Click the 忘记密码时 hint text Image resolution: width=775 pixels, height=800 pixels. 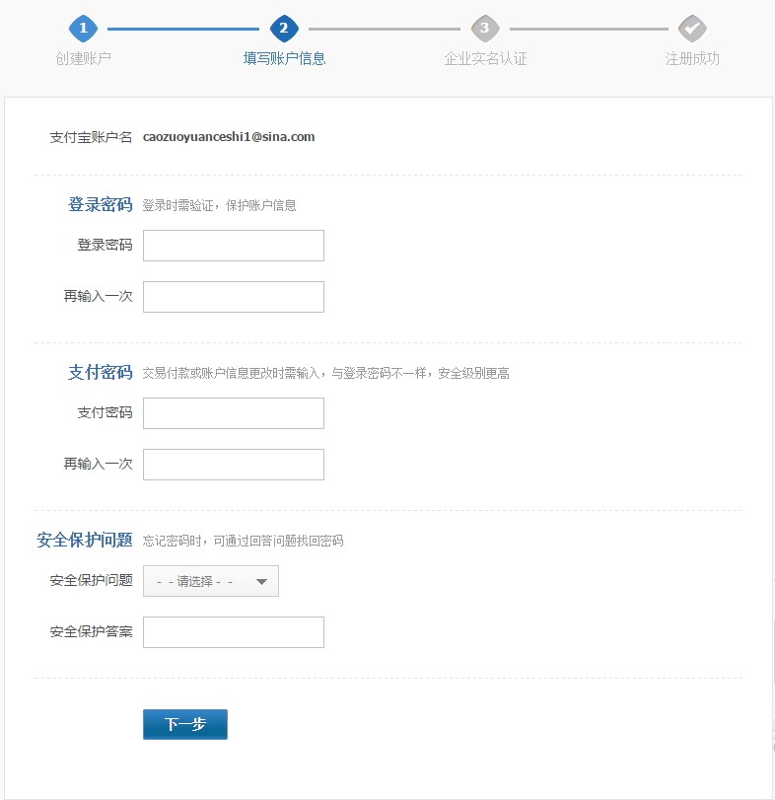pyautogui.click(x=243, y=541)
